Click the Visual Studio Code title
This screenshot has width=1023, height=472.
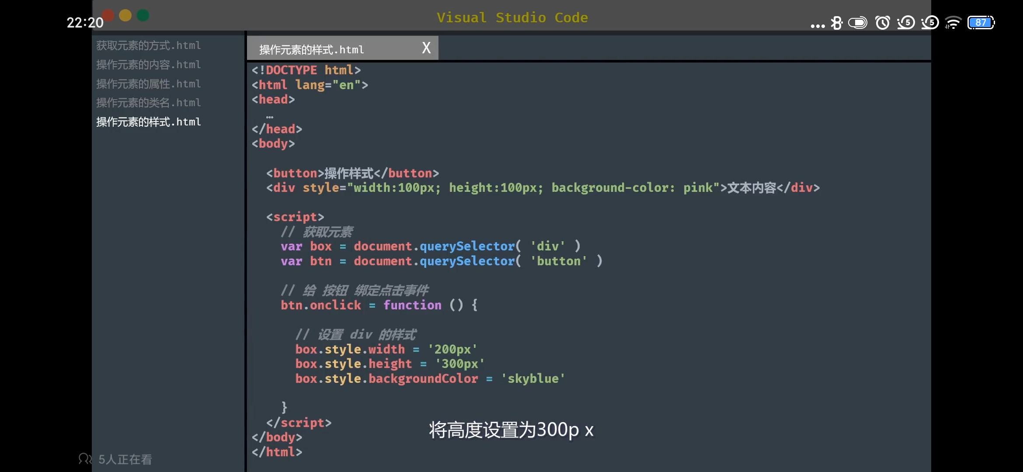tap(512, 17)
